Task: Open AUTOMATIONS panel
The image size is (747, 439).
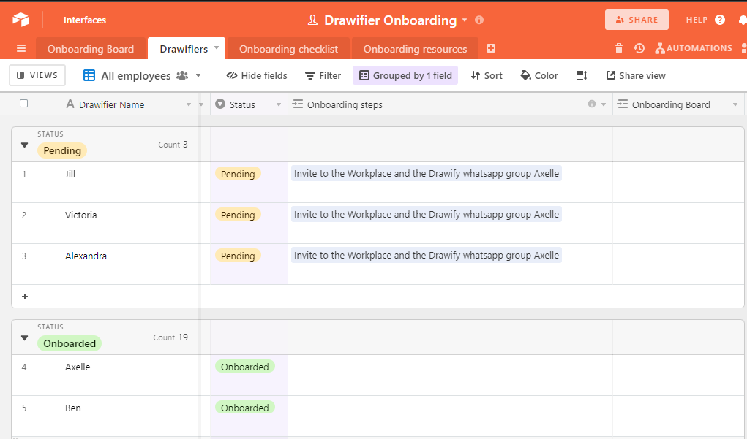Action: point(694,48)
